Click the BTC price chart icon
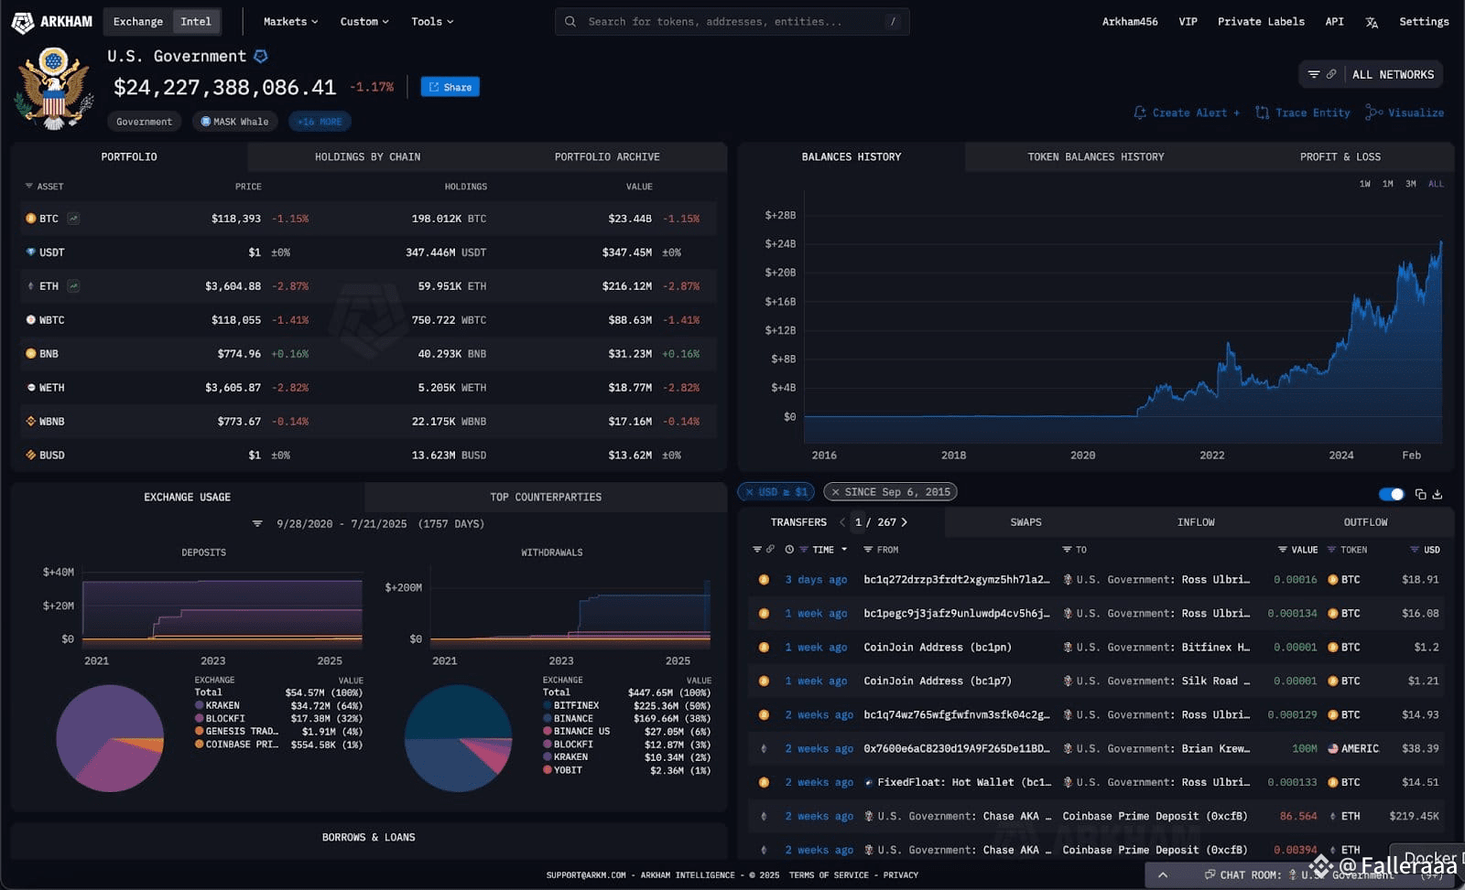The width and height of the screenshot is (1465, 890). coord(73,219)
